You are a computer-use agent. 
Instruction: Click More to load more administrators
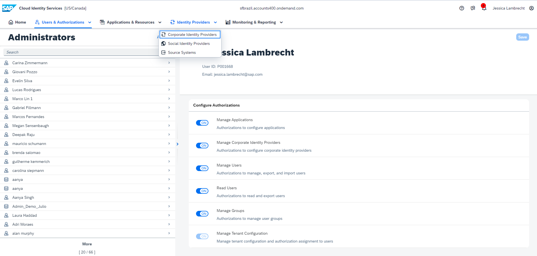point(87,244)
